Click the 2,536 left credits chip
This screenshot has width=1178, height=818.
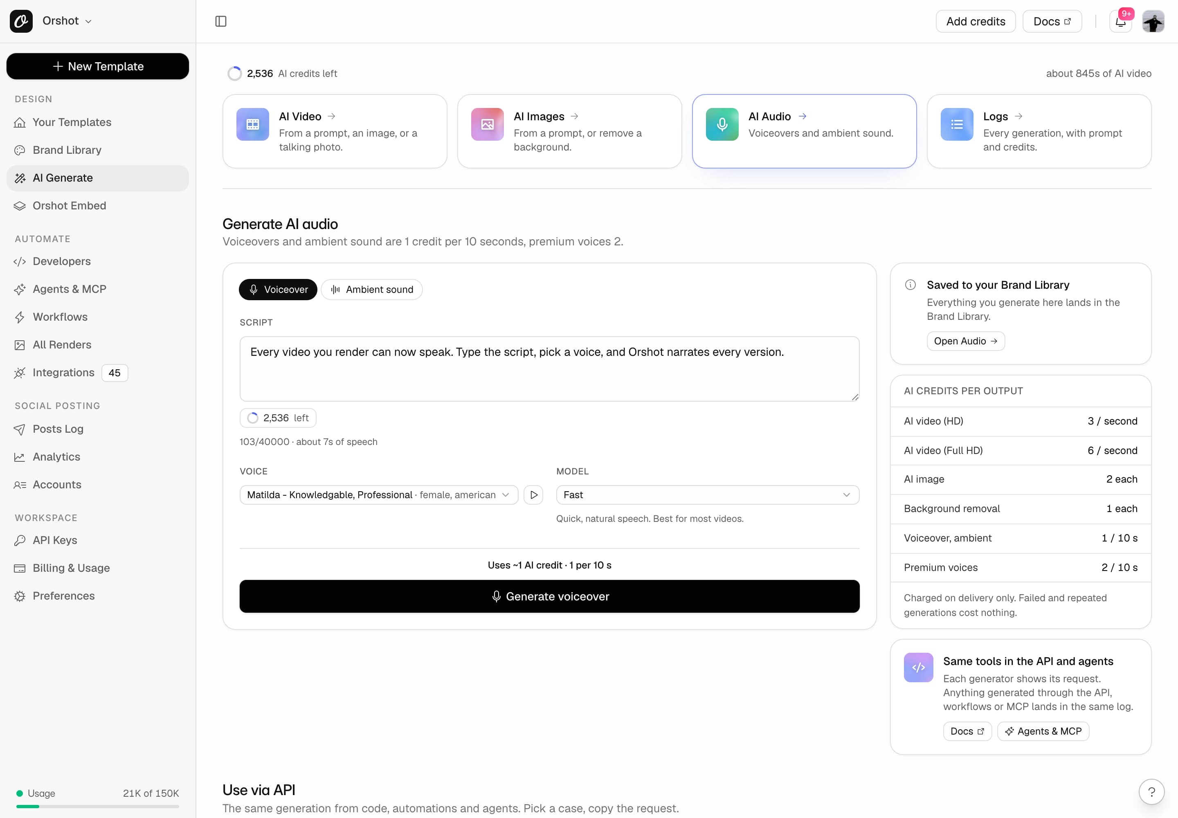(x=278, y=418)
